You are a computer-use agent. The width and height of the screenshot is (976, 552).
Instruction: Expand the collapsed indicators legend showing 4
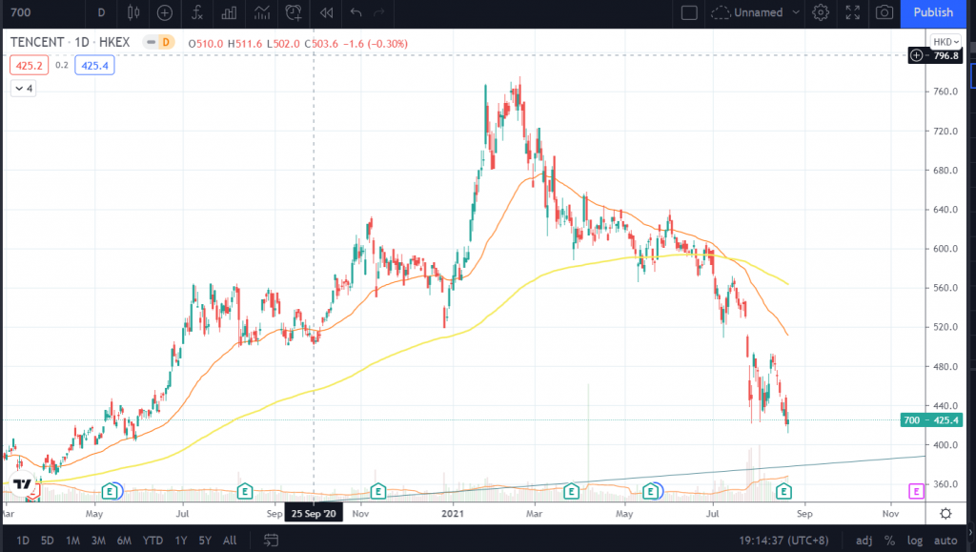24,88
